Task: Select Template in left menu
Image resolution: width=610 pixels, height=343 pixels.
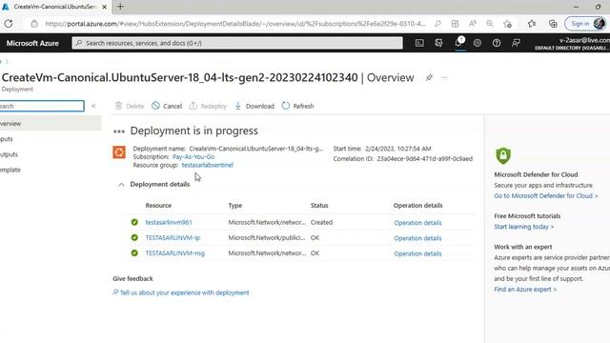Action: tap(10, 170)
